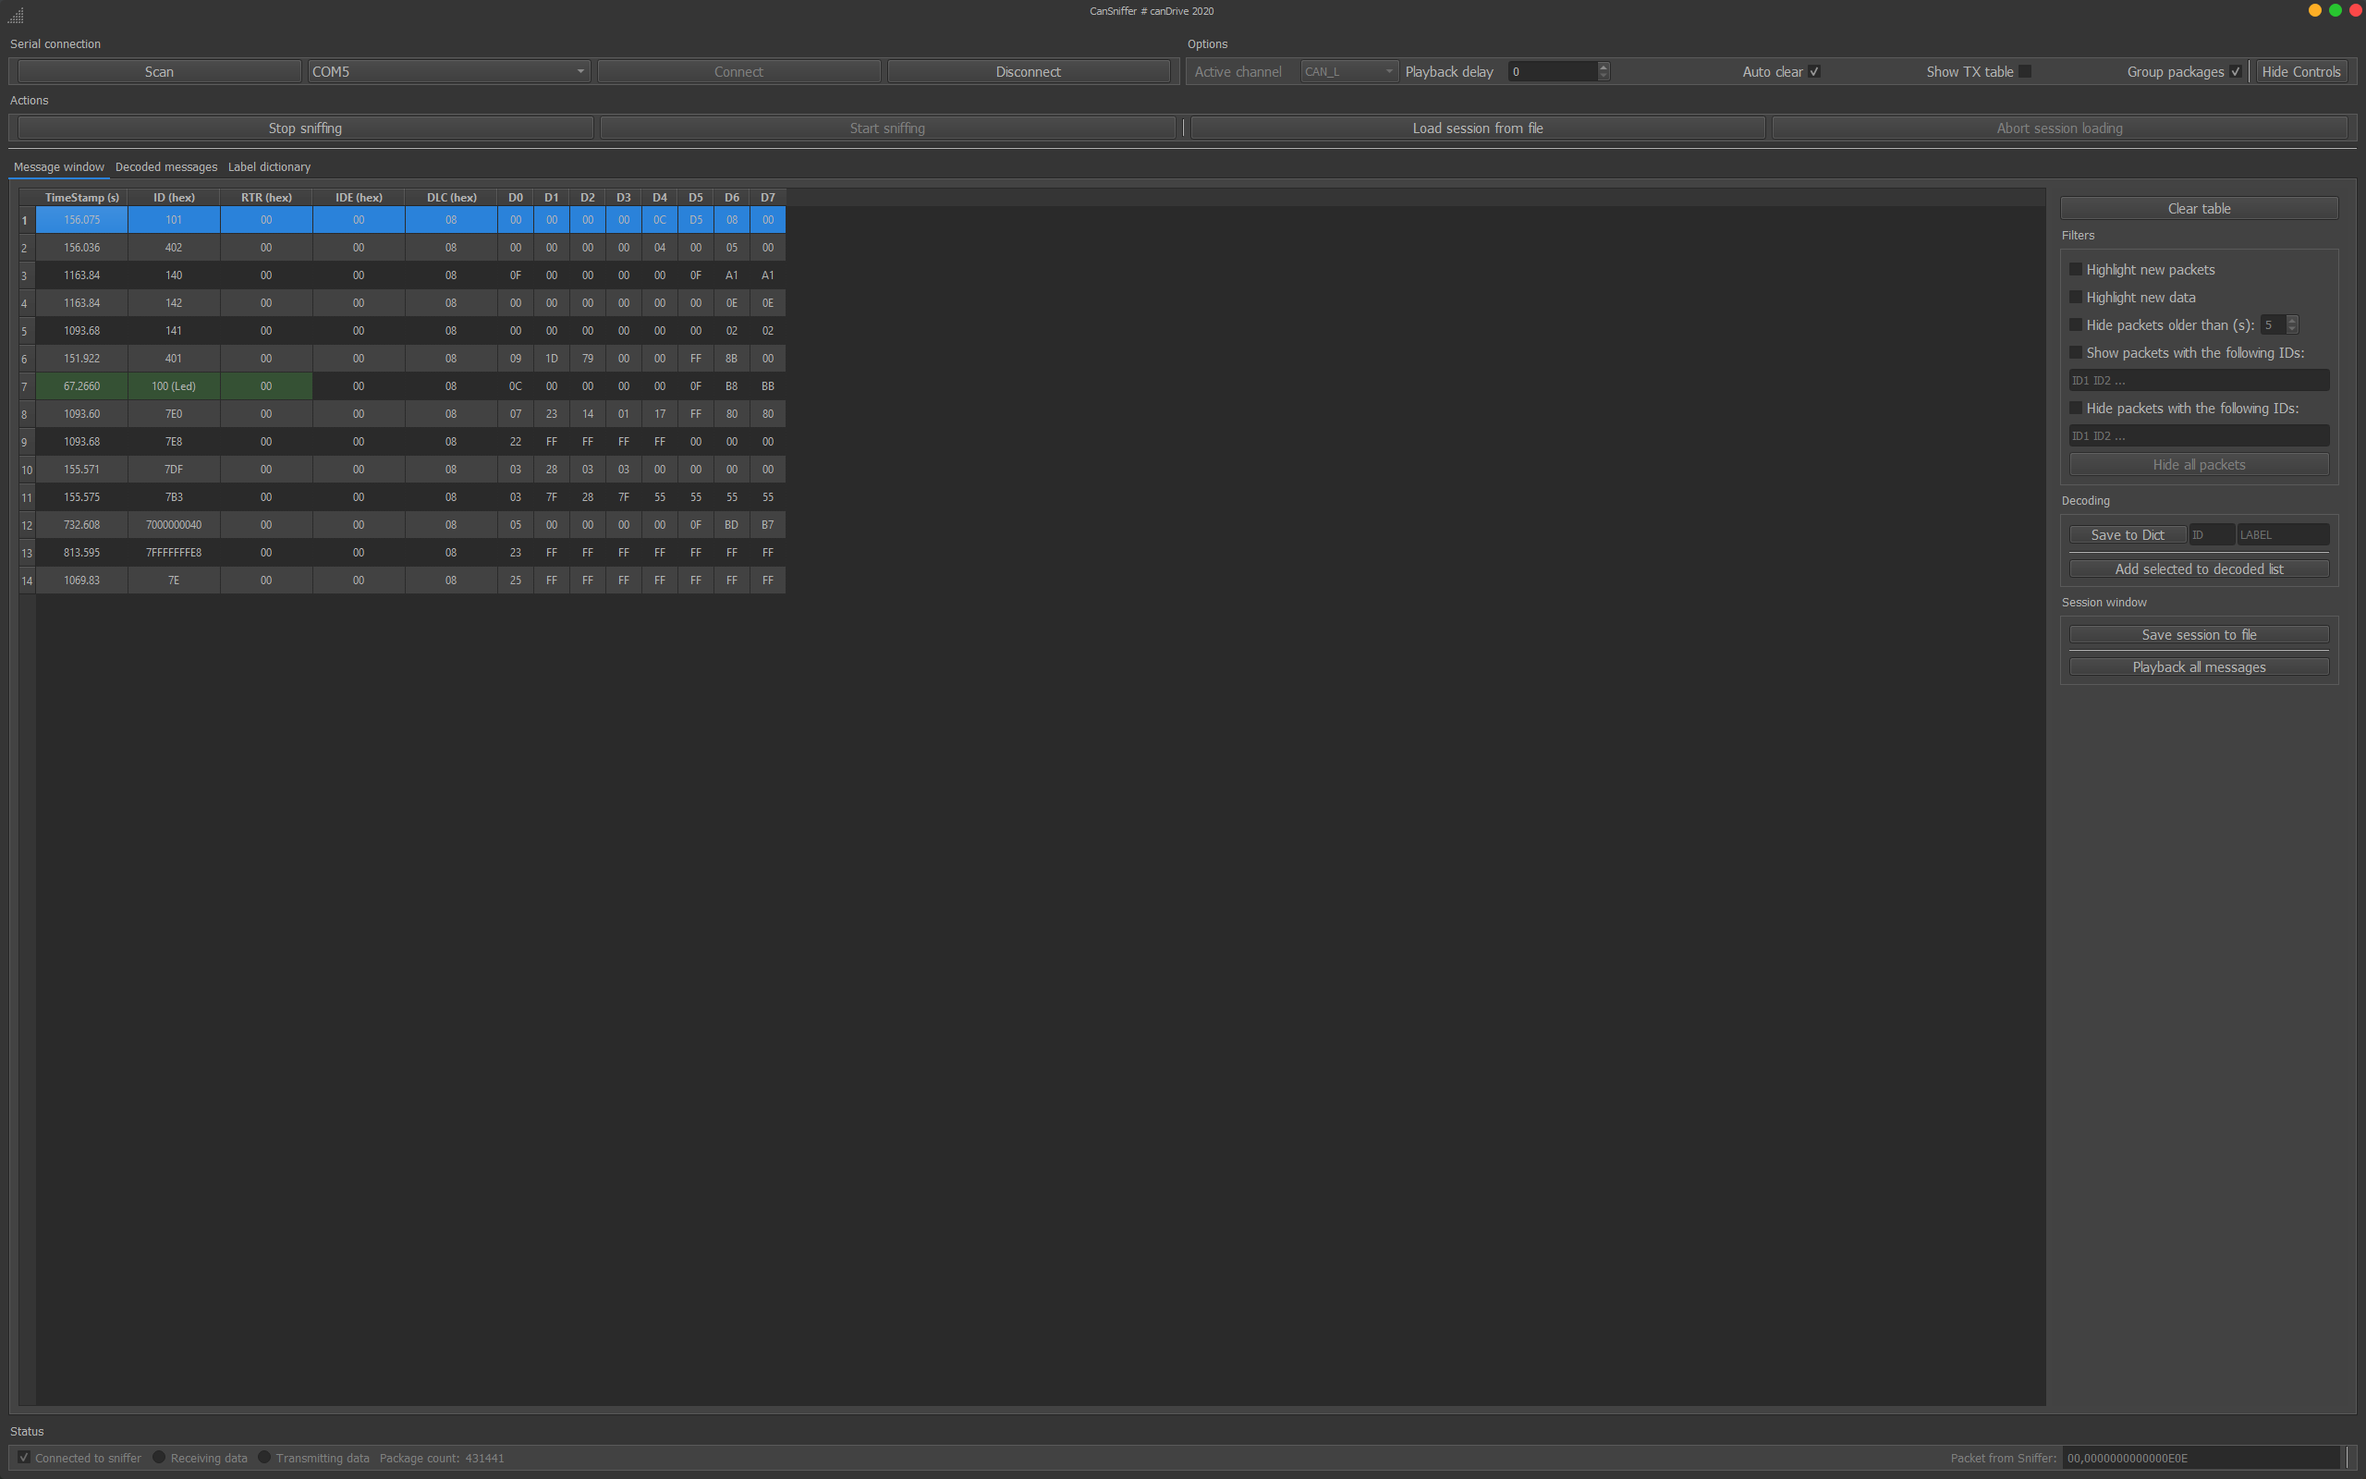
Task: Click the hide-IDs filter input field
Action: coord(2199,436)
